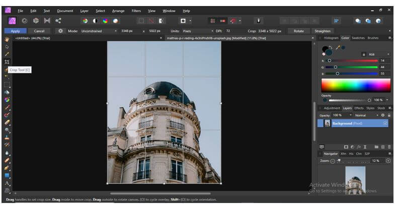397x204 pixels.
Task: Open layer effects (fx) button
Action: coord(359,147)
